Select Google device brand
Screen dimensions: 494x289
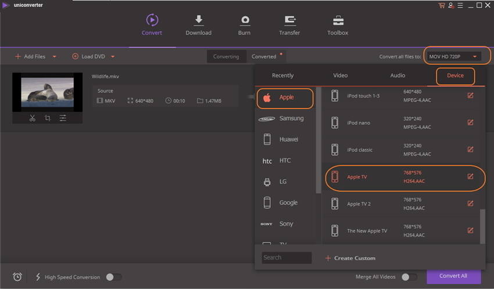coord(285,203)
